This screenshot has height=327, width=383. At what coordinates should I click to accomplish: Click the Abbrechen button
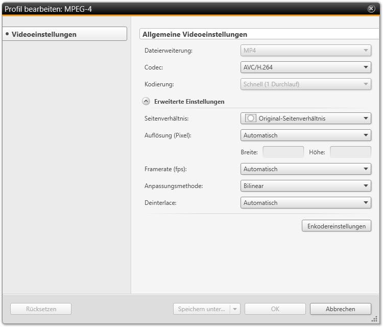340,309
